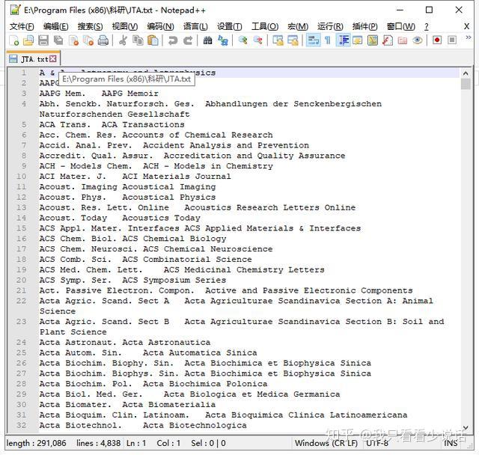The image size is (479, 455).
Task: Click the Redo toolbar arrow
Action: click(188, 40)
